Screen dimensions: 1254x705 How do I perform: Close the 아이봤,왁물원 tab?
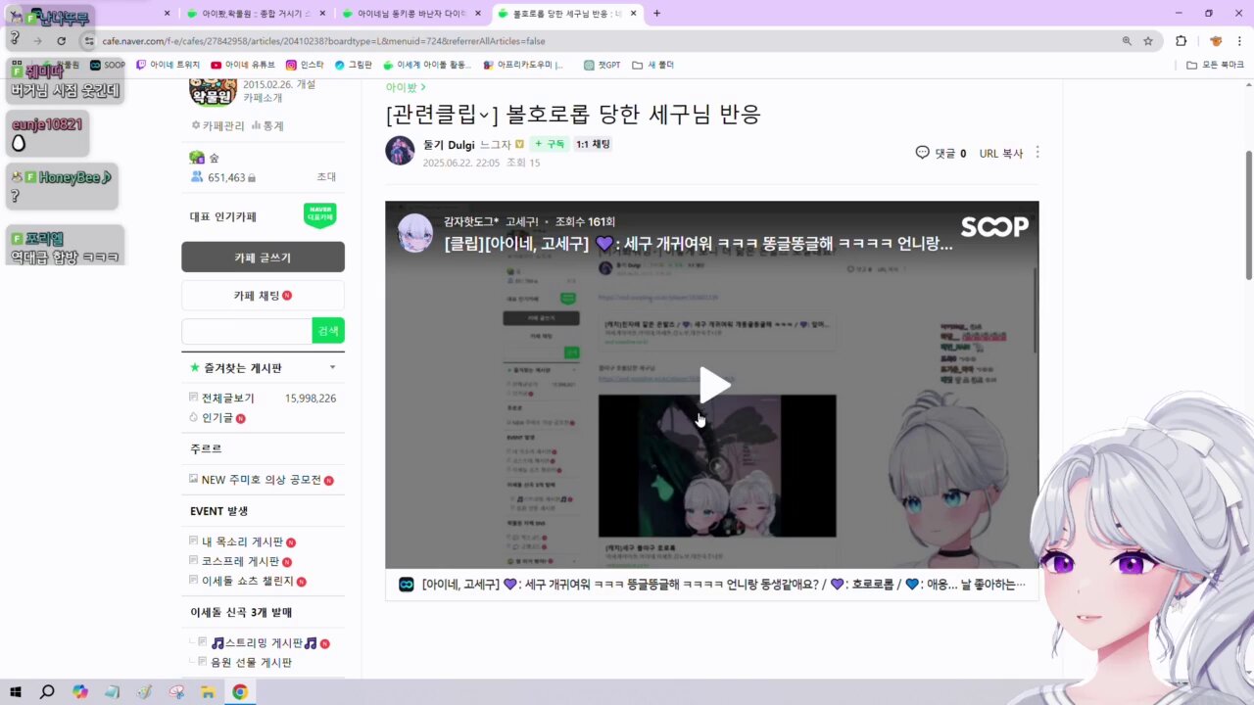tap(322, 14)
